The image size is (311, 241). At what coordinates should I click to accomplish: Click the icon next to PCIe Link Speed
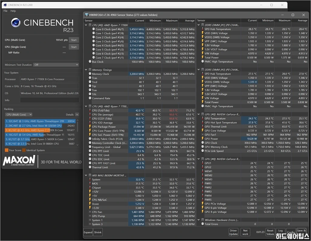point(203,151)
